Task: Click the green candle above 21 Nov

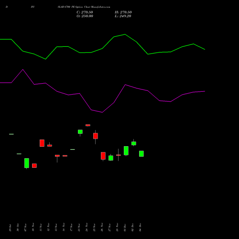Action: click(x=80, y=131)
